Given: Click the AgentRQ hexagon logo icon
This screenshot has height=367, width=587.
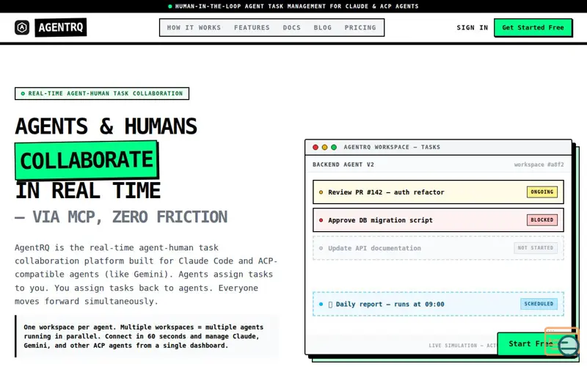Looking at the screenshot, I should (x=22, y=27).
